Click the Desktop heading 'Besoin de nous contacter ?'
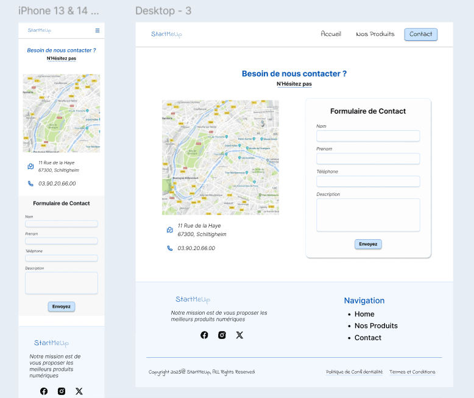Screen dimensions: 474x398 (294, 74)
